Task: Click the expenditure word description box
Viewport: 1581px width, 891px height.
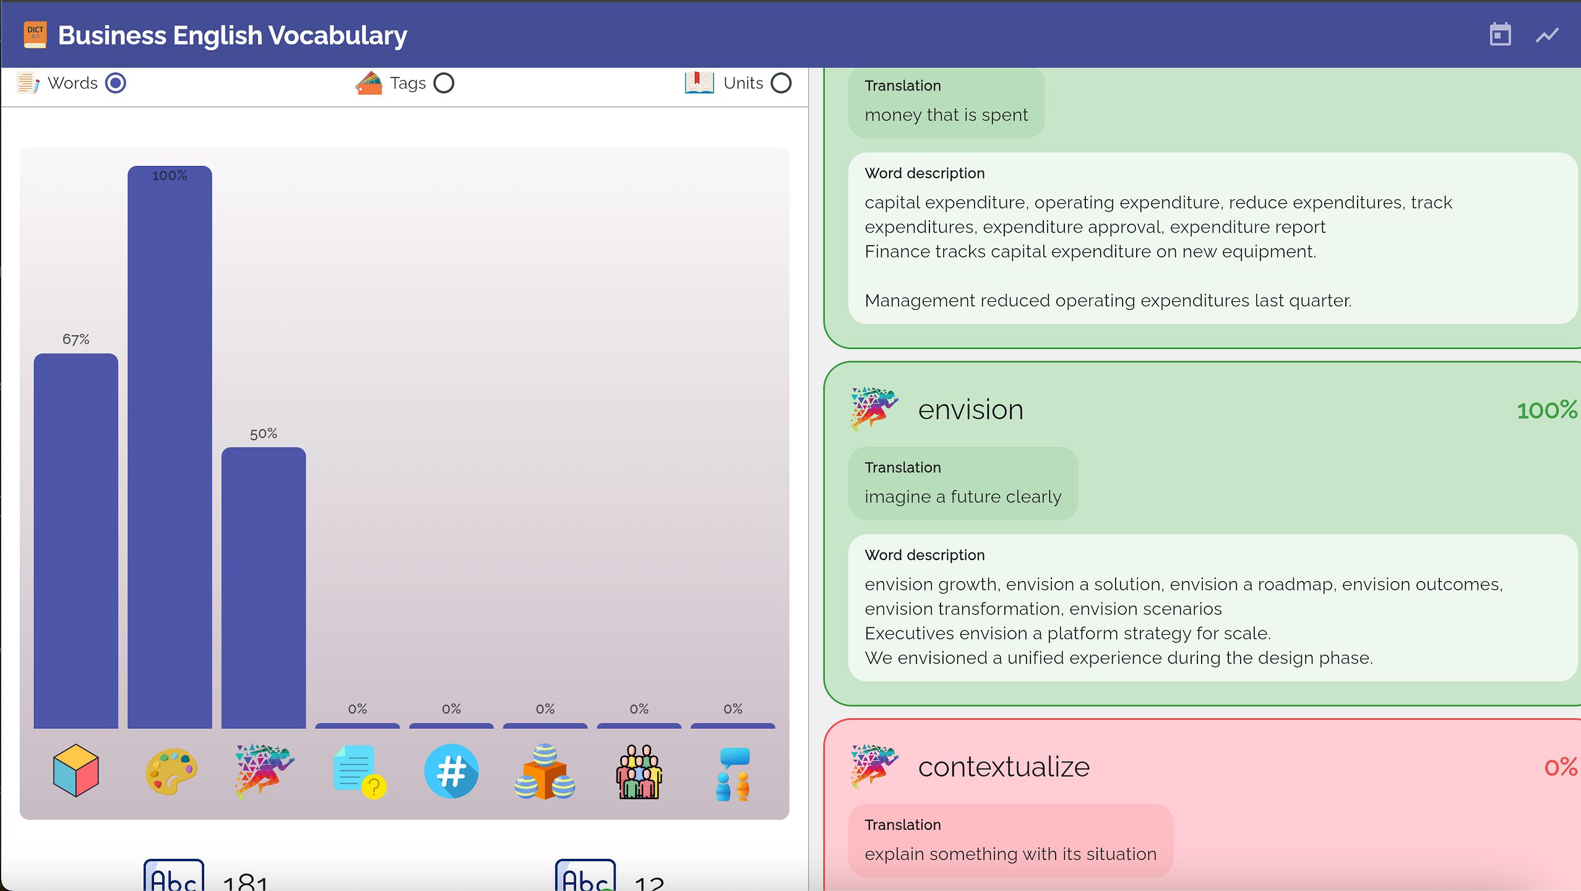Action: click(1213, 238)
